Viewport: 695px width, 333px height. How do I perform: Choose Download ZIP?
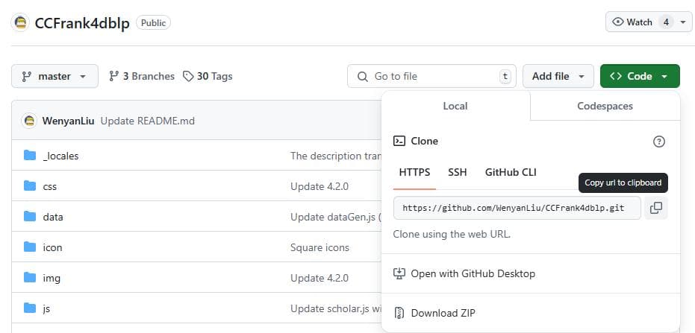coord(434,313)
